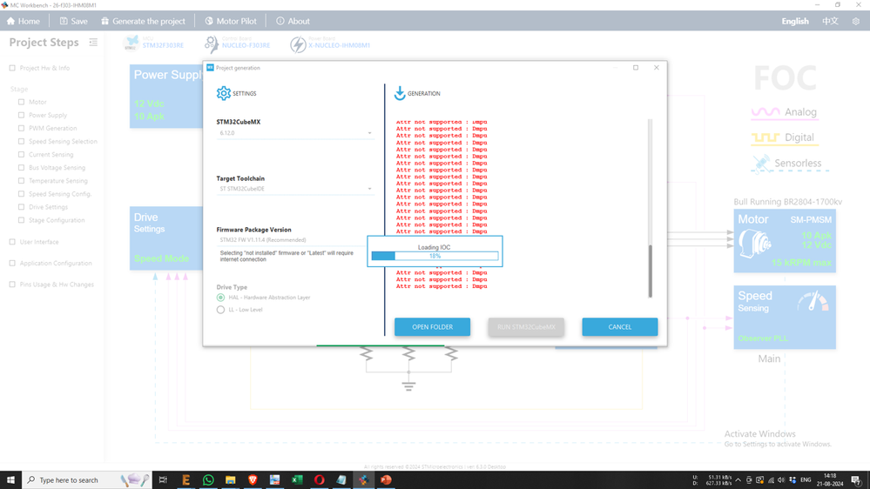This screenshot has height=489, width=870.
Task: Open the notification center on taskbar
Action: 856,479
